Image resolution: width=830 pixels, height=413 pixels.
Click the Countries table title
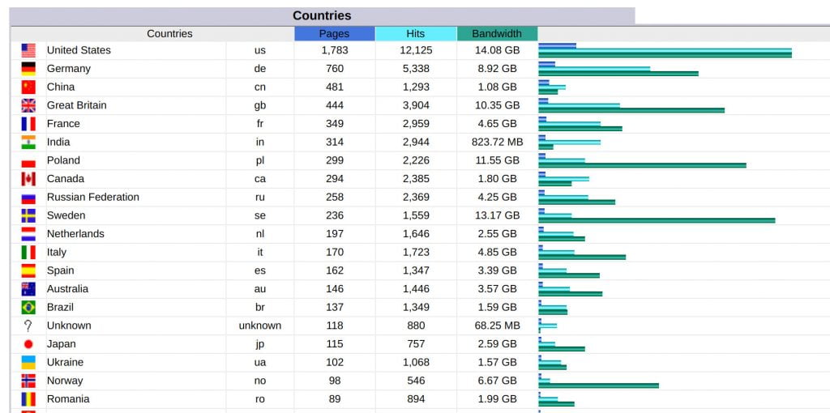(322, 16)
